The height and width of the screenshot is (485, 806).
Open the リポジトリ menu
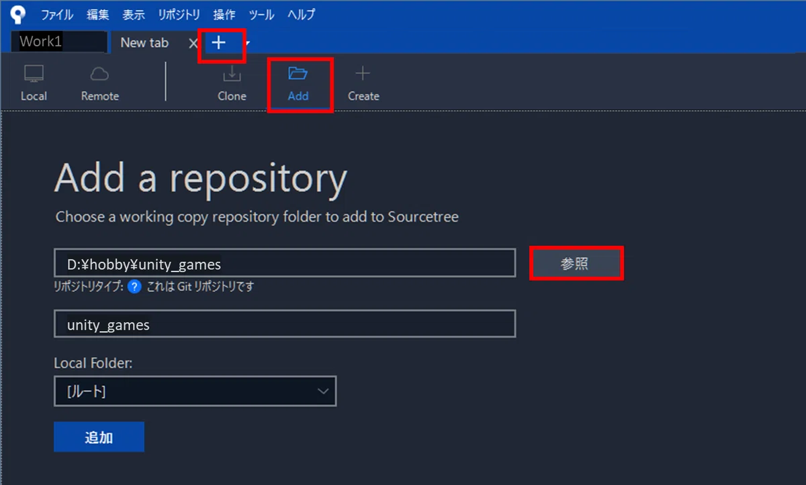[x=179, y=14]
